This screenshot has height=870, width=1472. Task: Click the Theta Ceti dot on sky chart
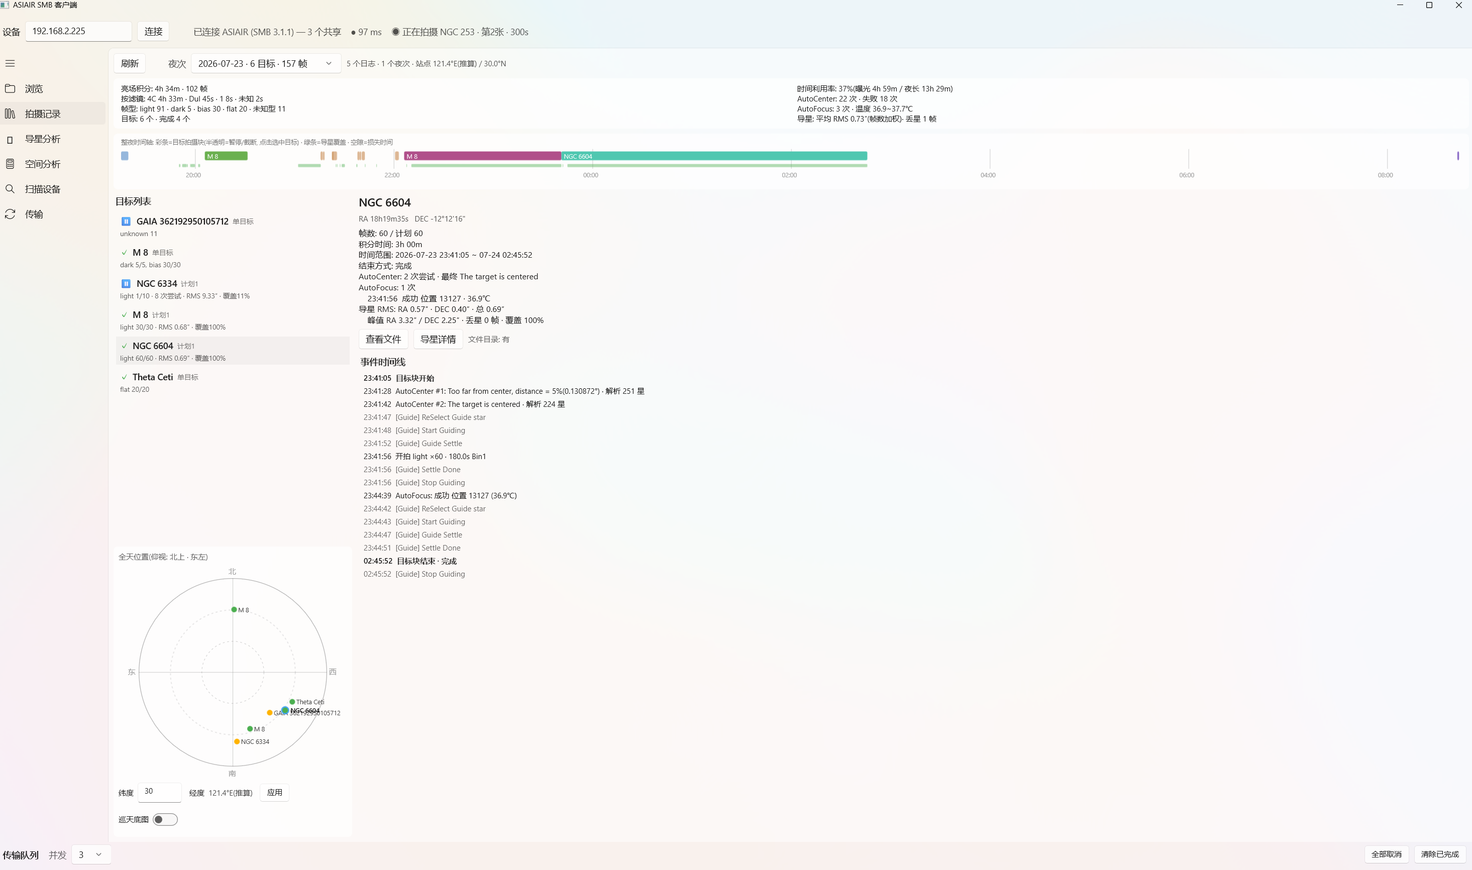click(292, 702)
